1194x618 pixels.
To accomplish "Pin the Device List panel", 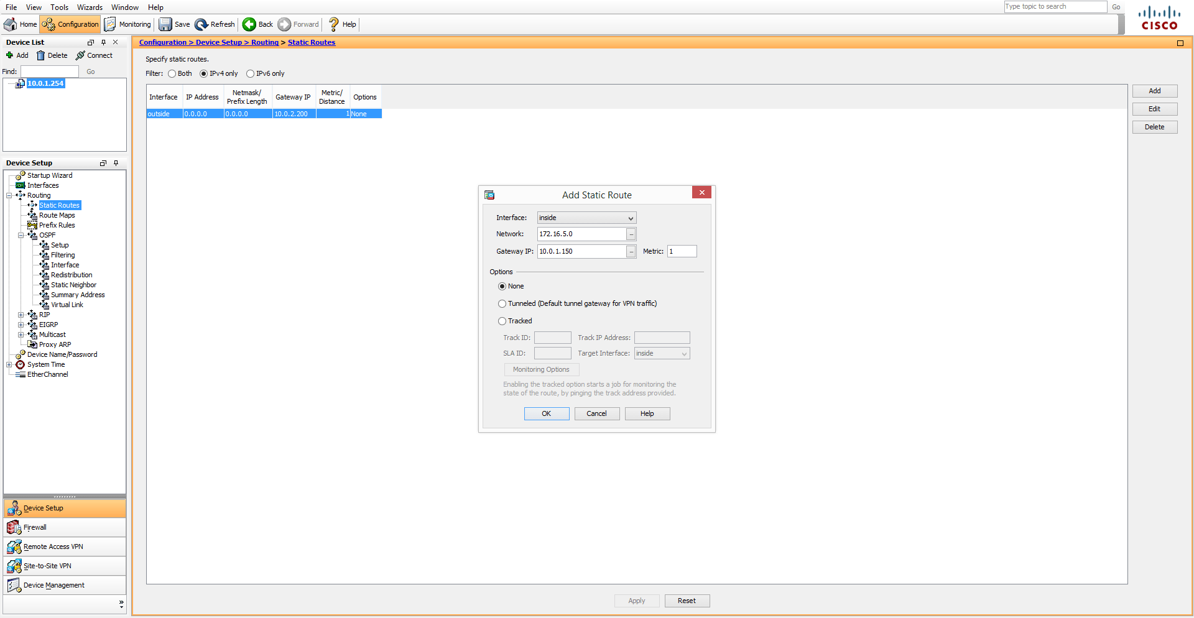I will point(103,42).
